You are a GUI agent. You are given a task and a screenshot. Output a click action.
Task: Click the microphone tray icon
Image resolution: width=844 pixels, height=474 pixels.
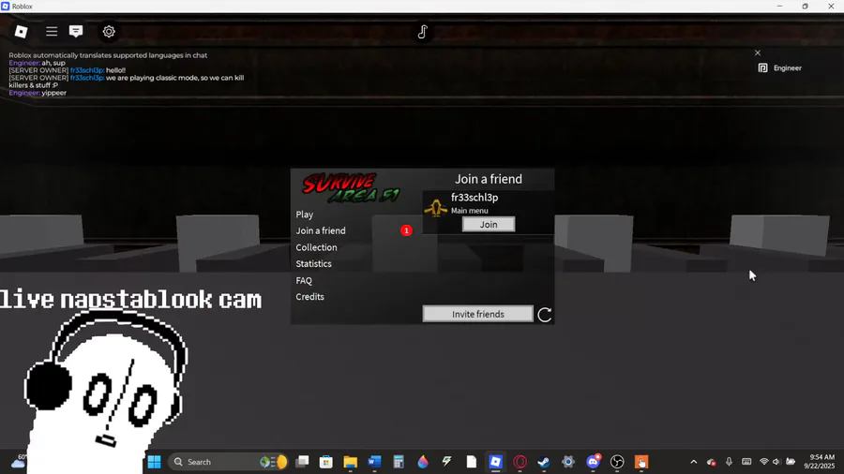click(x=729, y=462)
